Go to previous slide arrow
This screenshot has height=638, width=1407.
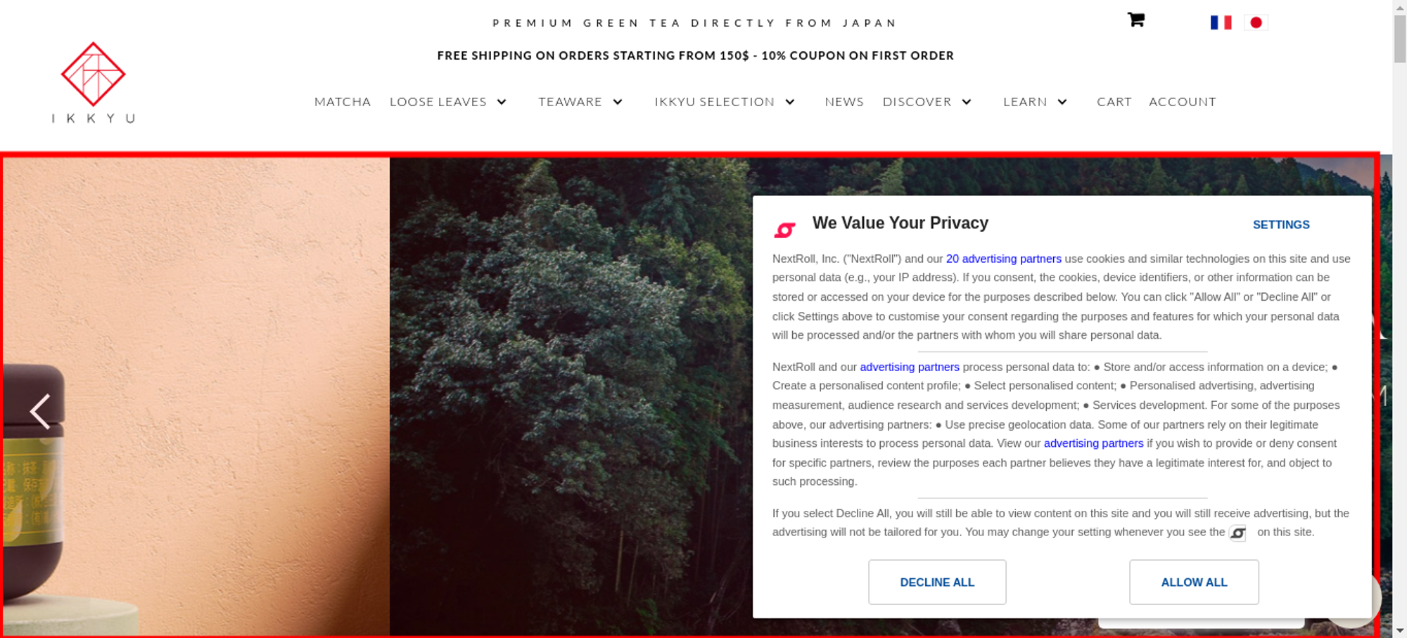(x=40, y=411)
